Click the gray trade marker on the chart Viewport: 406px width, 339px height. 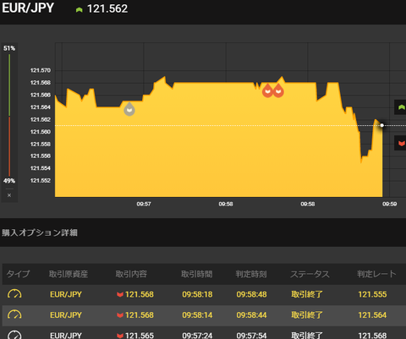[129, 109]
